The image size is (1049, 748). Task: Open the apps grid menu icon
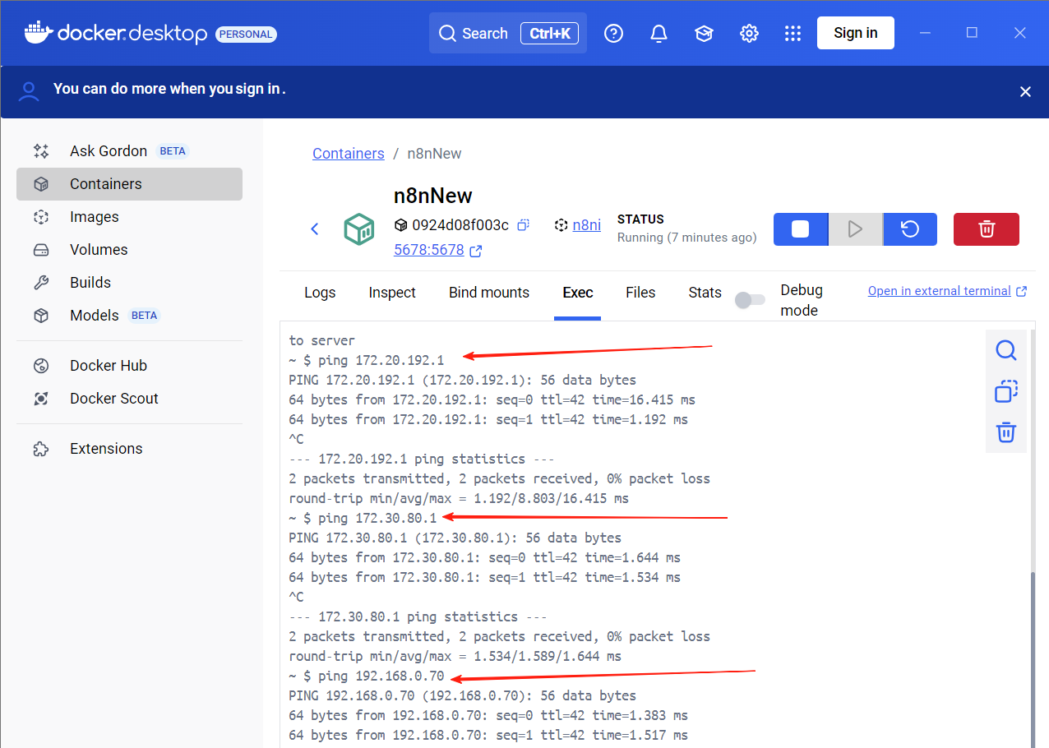pyautogui.click(x=793, y=33)
